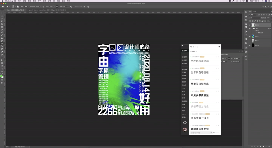Screen dimensions: 272x148
Task: Open the user avatar in the font sidebar
Action: (185, 130)
